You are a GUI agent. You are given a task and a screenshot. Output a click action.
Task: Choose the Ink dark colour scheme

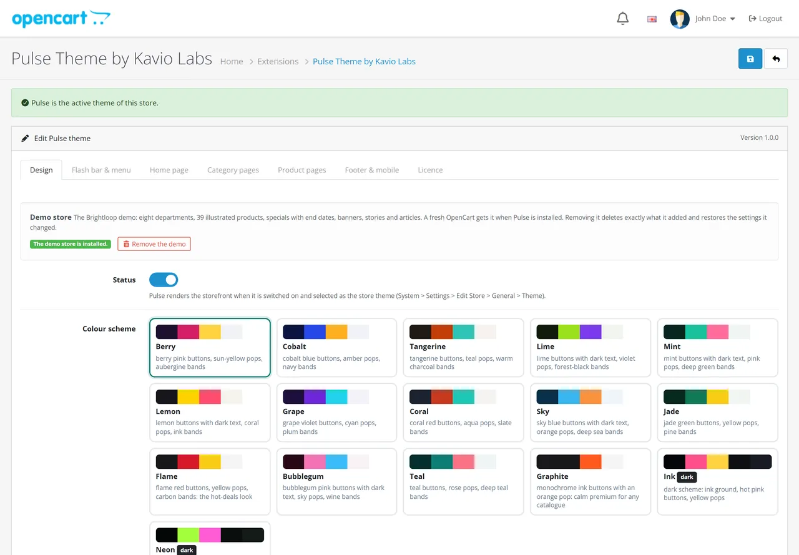(x=717, y=481)
